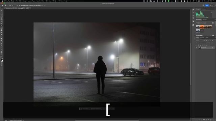216x121 pixels.
Task: Change the screen mode
Action: point(2,66)
